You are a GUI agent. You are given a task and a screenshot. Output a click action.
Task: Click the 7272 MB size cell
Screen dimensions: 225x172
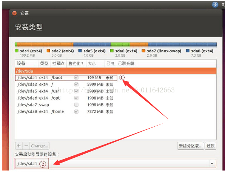click(95, 112)
